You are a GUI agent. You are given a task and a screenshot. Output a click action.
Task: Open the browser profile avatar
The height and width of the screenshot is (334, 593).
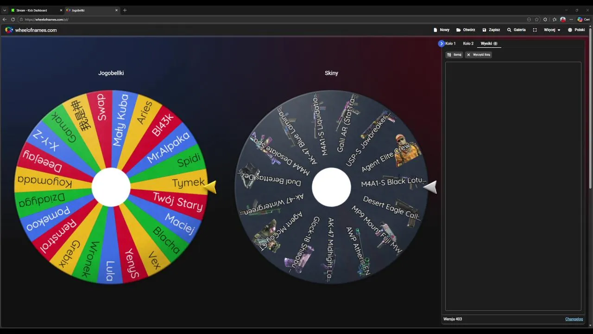563,19
